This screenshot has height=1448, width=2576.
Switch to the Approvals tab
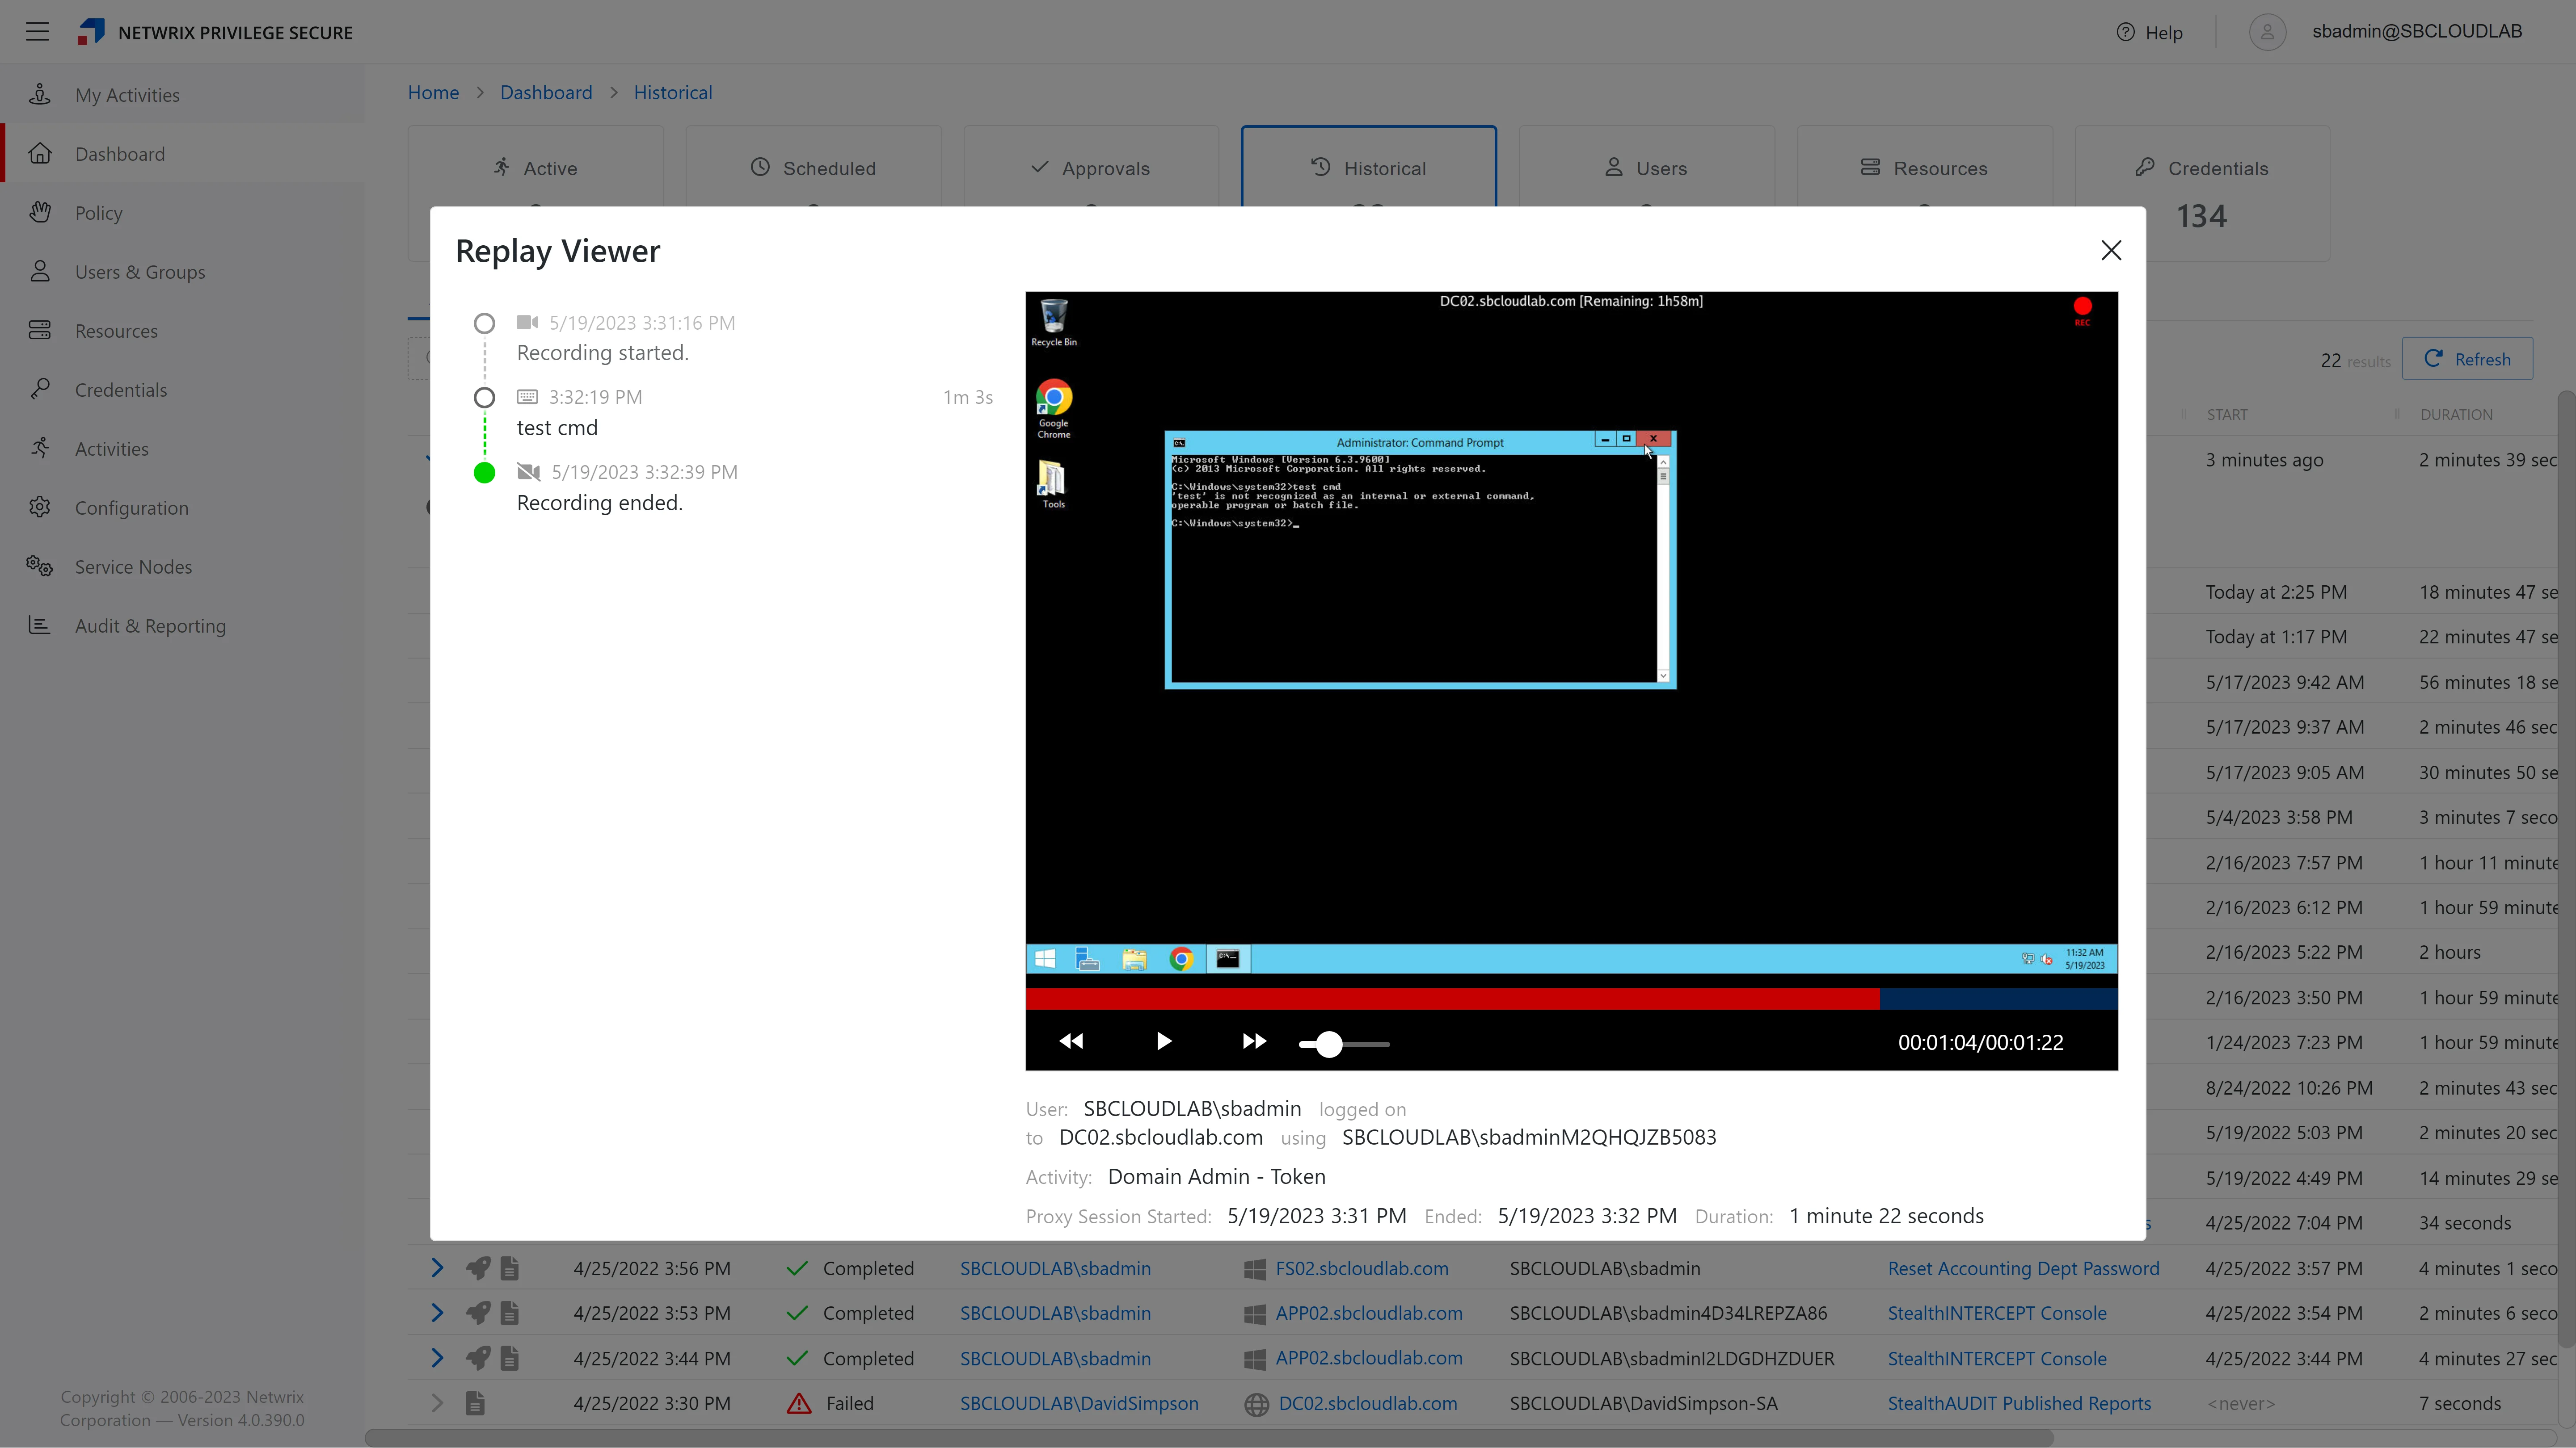click(1091, 168)
